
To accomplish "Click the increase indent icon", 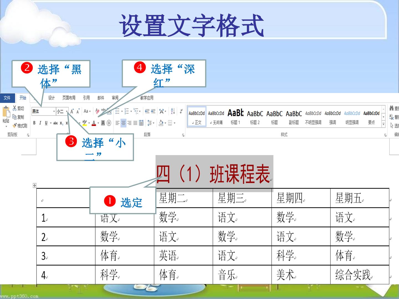I will click(153, 111).
